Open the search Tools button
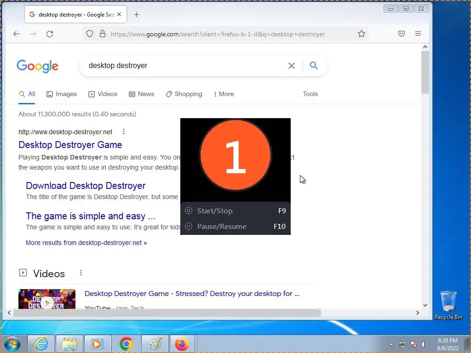 point(310,94)
